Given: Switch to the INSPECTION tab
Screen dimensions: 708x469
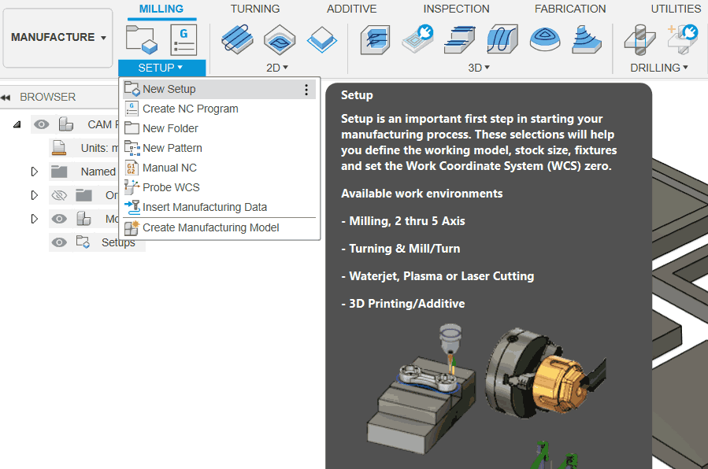Looking at the screenshot, I should coord(456,9).
